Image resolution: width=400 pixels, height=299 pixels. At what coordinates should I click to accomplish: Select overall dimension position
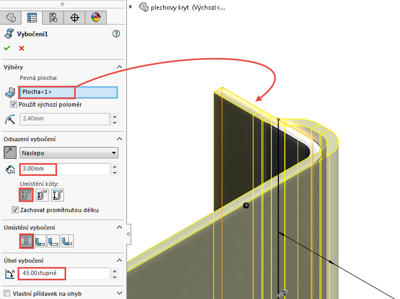(58, 195)
